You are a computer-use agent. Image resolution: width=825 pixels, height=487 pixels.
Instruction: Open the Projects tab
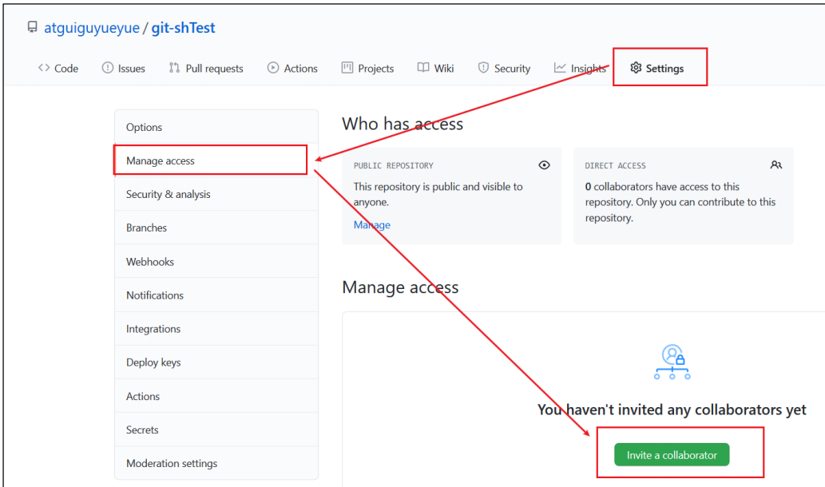[x=368, y=69]
